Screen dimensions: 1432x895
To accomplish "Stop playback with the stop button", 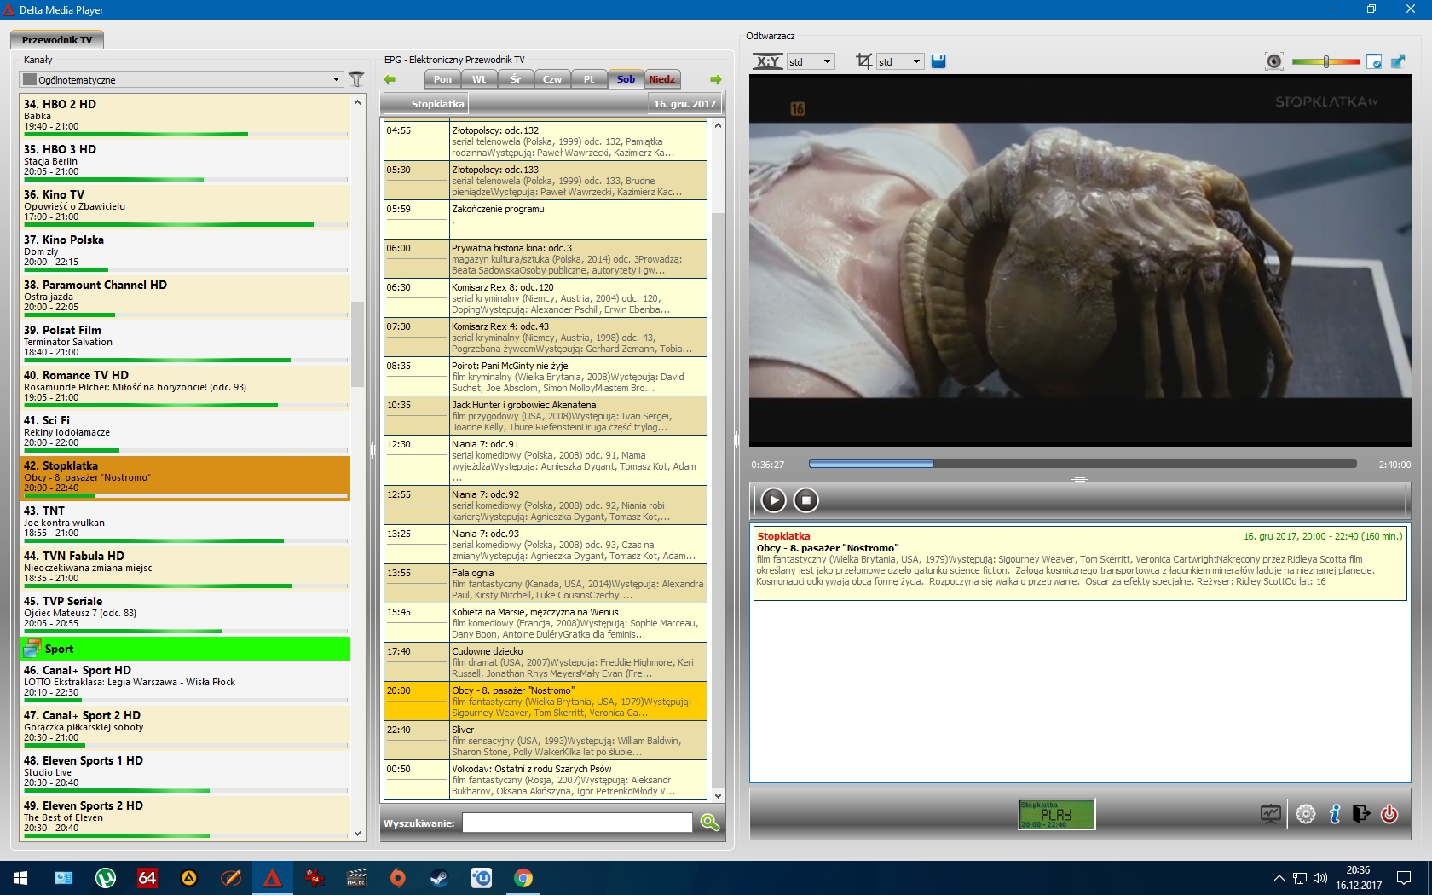I will pos(805,500).
